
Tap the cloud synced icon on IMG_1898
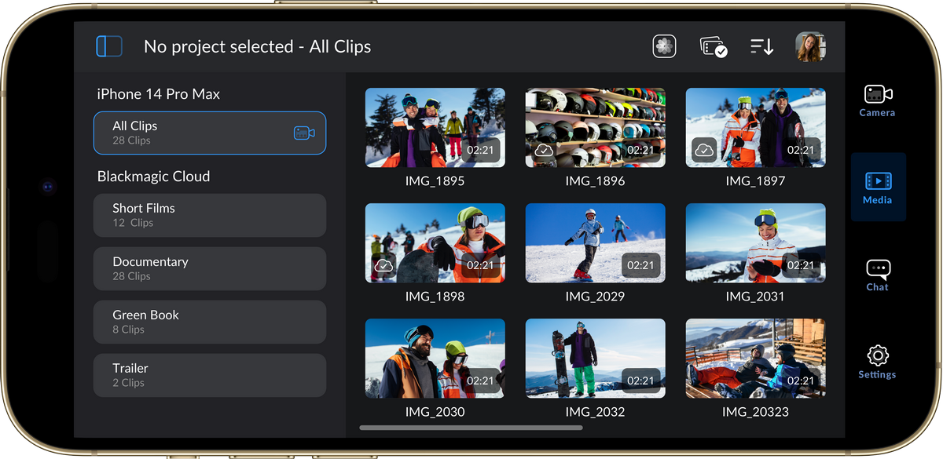(383, 266)
